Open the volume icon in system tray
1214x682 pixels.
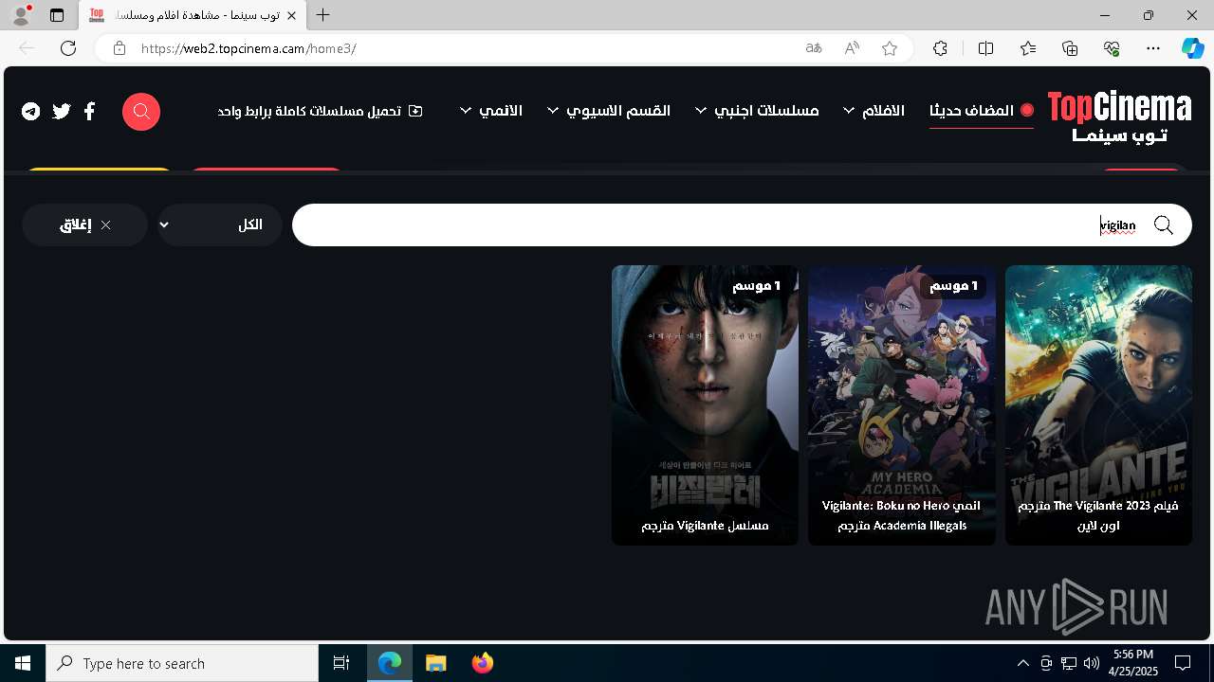(x=1092, y=663)
